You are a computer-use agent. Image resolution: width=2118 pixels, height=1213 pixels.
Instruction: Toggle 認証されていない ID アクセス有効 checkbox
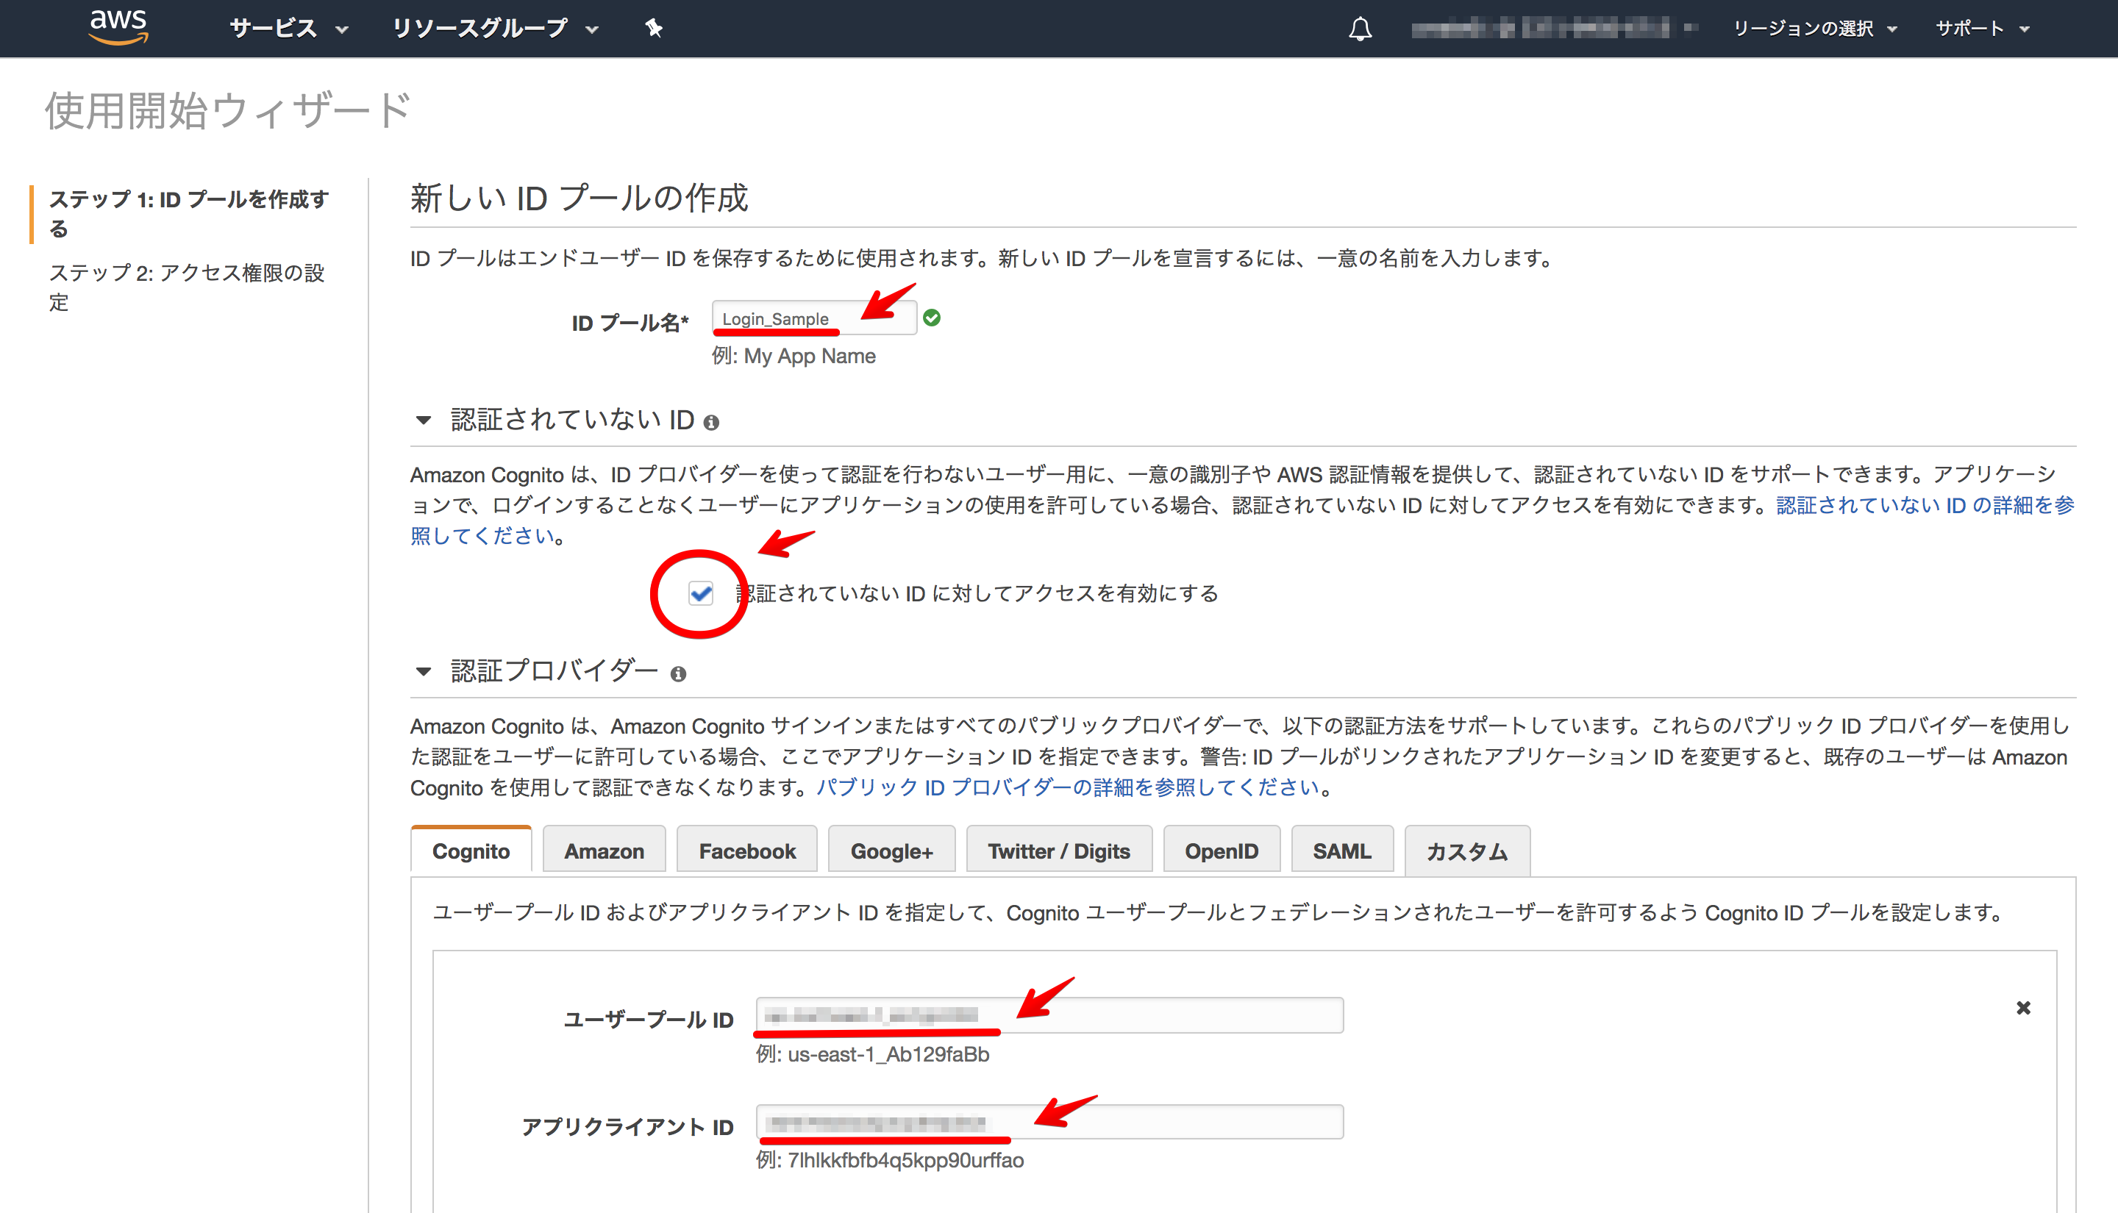(701, 593)
